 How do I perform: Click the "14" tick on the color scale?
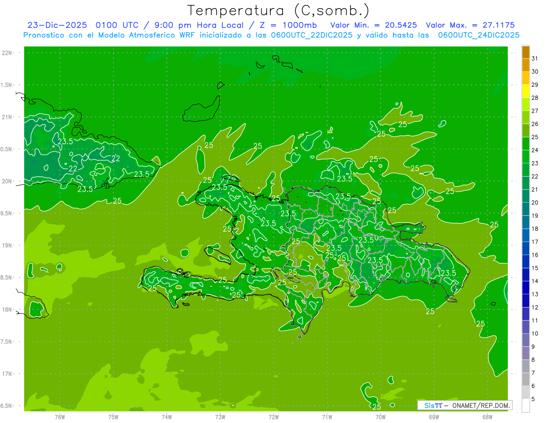click(535, 281)
